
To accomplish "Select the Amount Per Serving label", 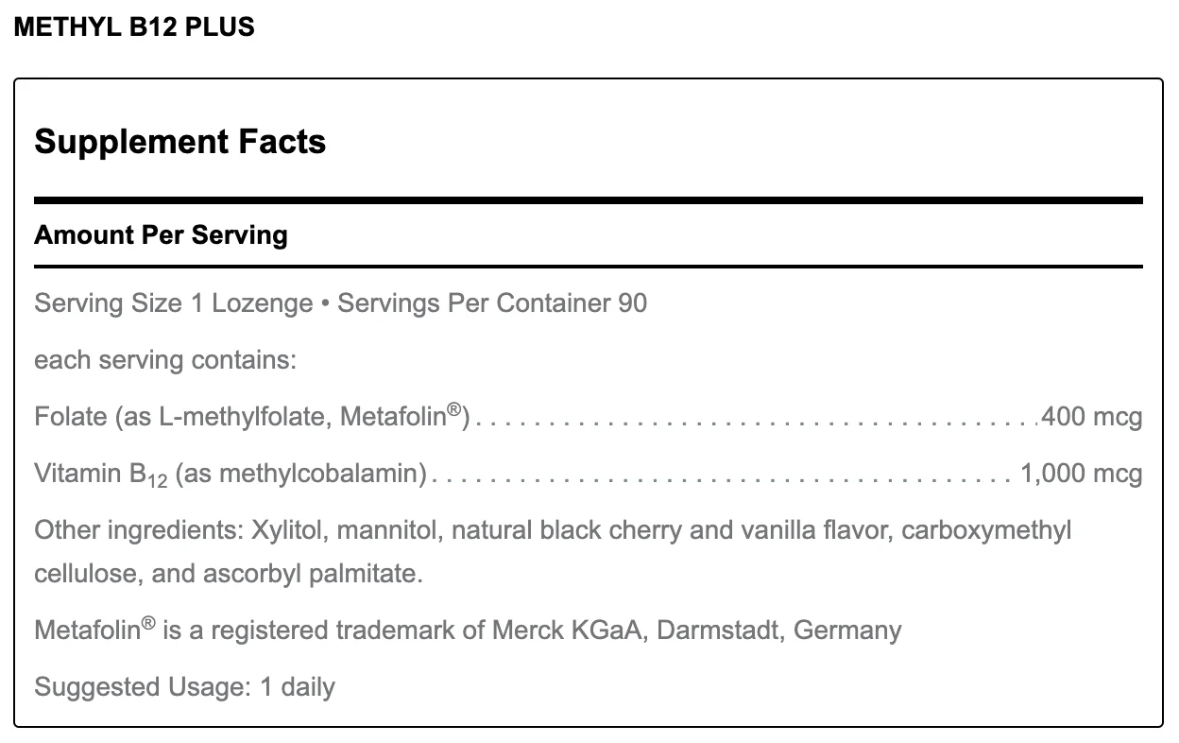I will point(161,234).
